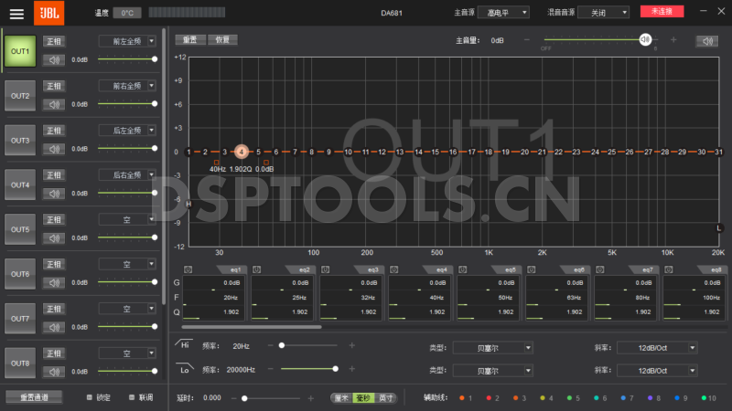Open OUT2 前右全频 channel type dropdown

point(127,86)
